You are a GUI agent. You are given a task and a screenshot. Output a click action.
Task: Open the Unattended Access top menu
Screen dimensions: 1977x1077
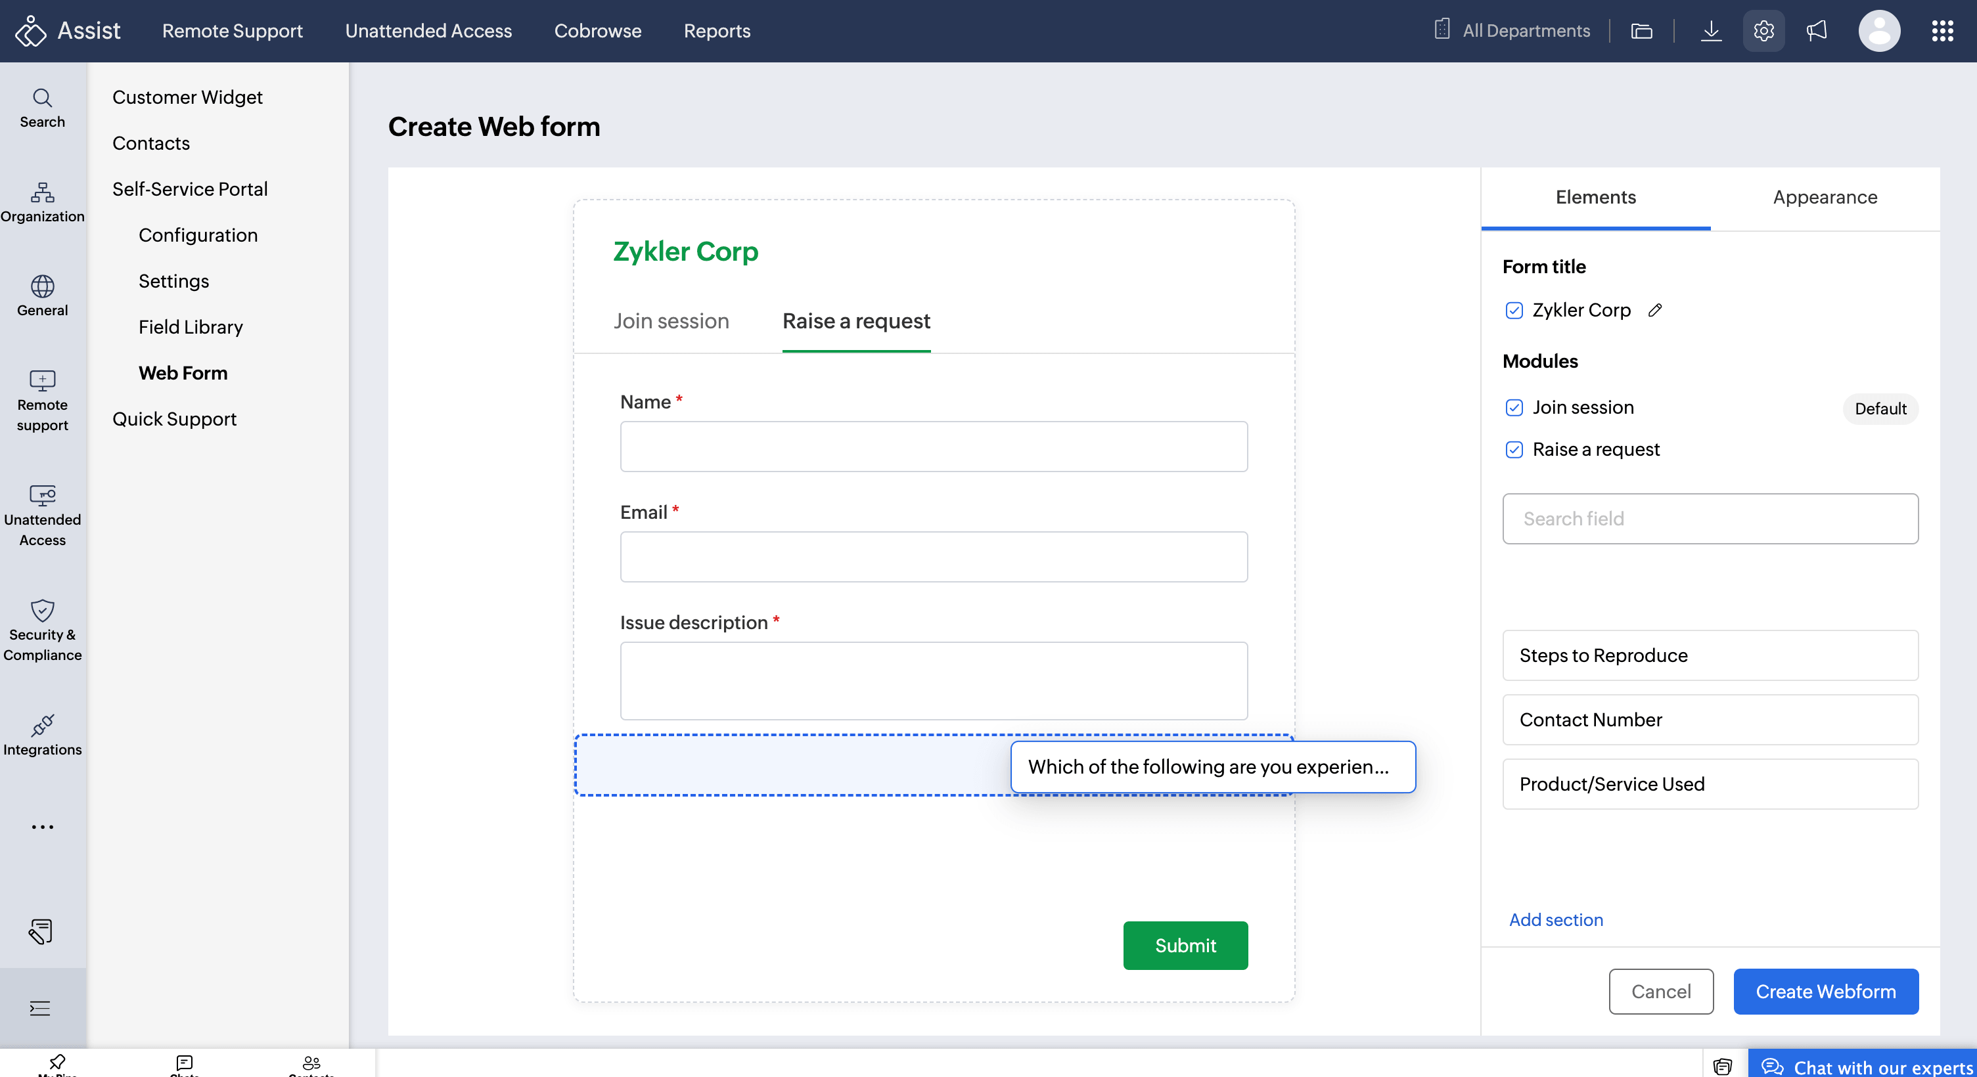[x=428, y=31]
